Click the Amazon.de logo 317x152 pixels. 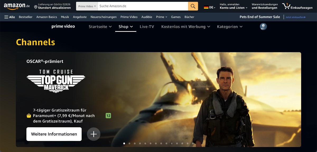point(17,6)
